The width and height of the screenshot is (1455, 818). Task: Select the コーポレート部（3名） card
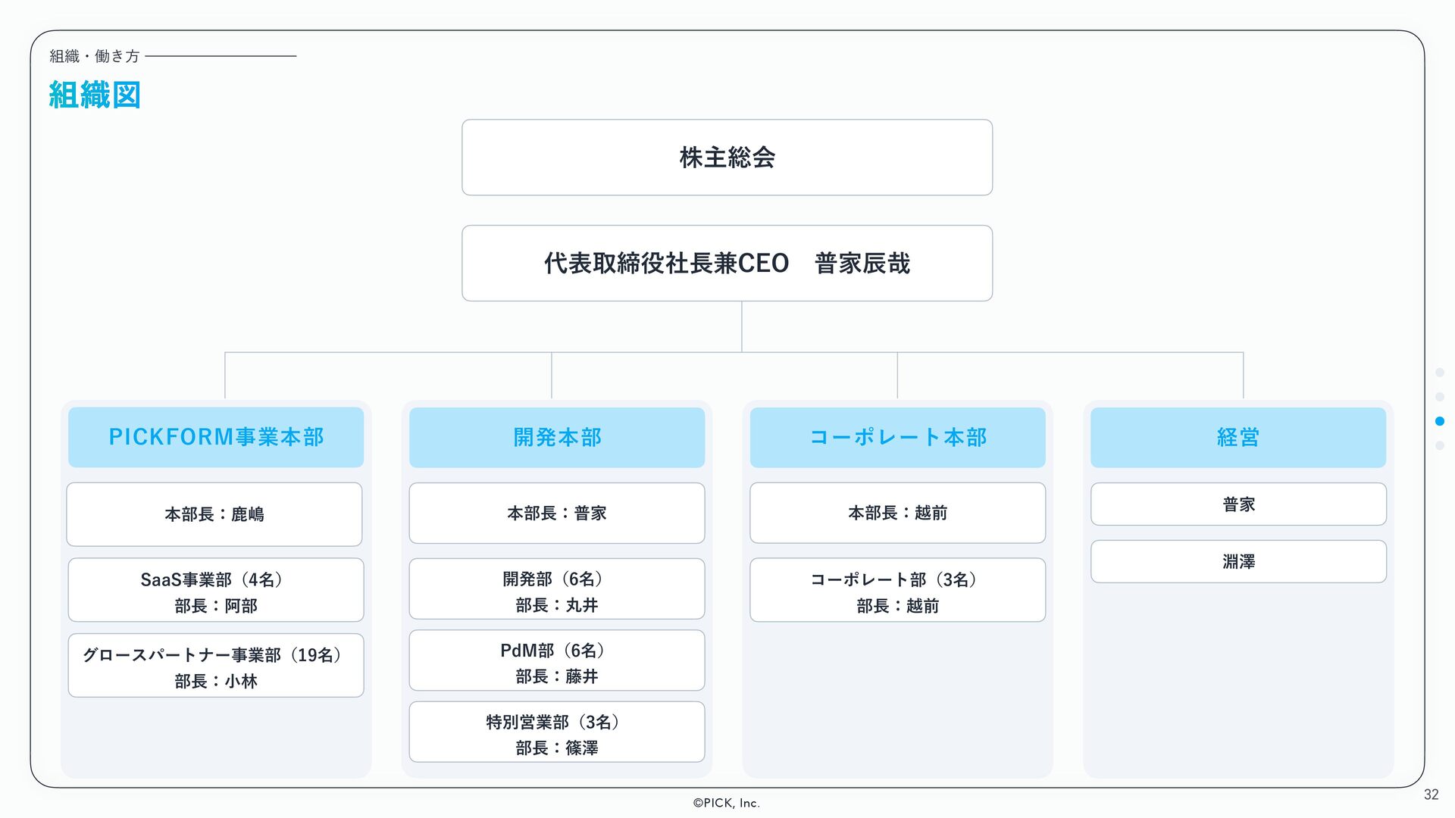[x=897, y=591]
